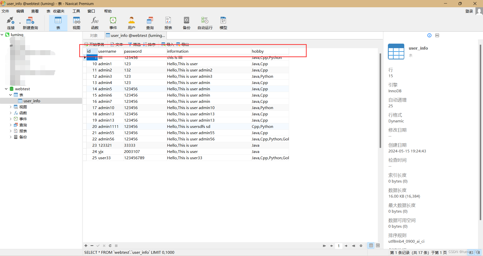The width and height of the screenshot is (483, 256).
Task: Click the 导出 (Export) toolbar button
Action: click(x=183, y=44)
